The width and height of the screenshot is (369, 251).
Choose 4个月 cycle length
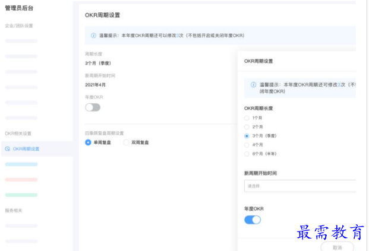(247, 145)
